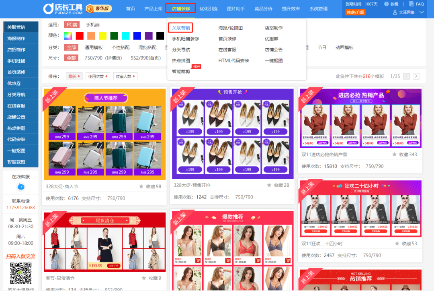The image size is (434, 291).
Task: Open the 在线客服 chat icon in sidebar
Action: 21,187
